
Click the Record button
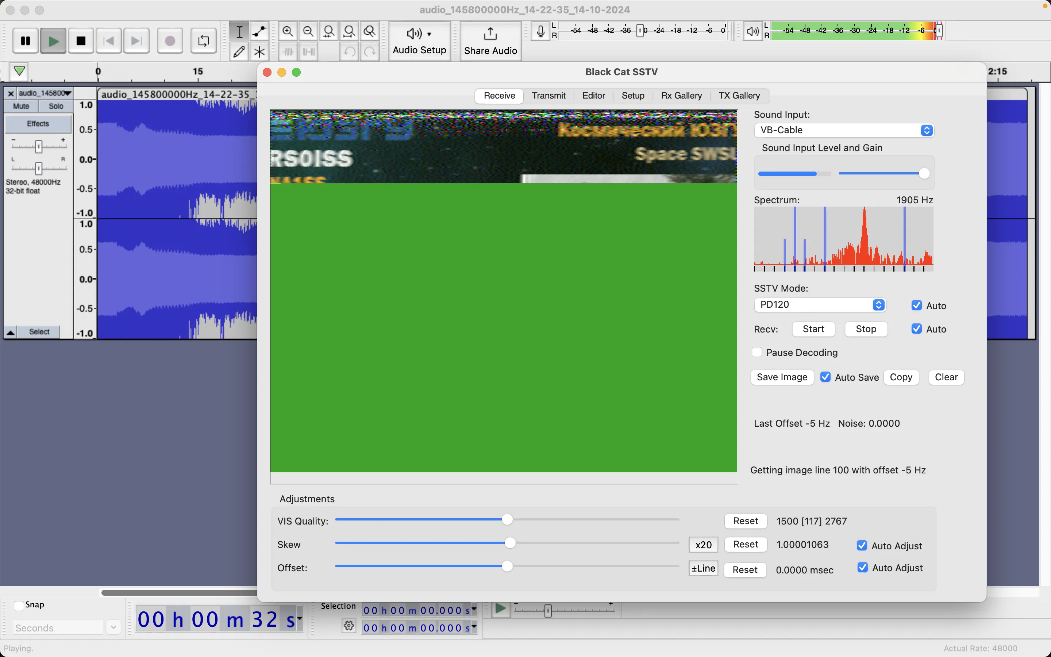click(170, 41)
